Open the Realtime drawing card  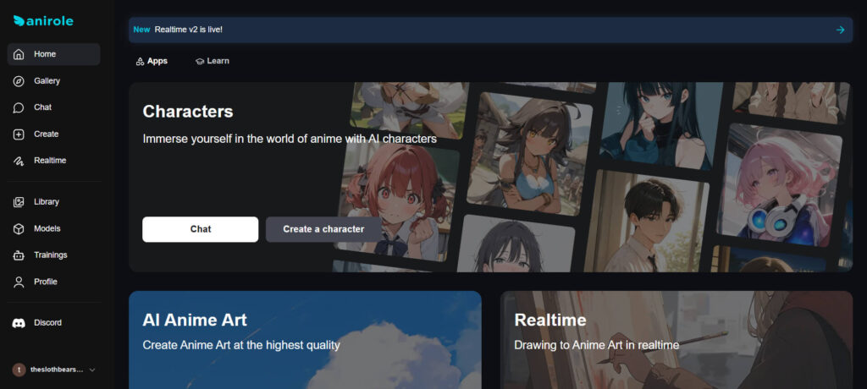click(676, 340)
